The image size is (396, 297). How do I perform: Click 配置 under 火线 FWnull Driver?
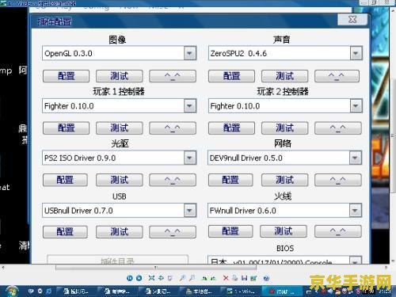[230, 231]
